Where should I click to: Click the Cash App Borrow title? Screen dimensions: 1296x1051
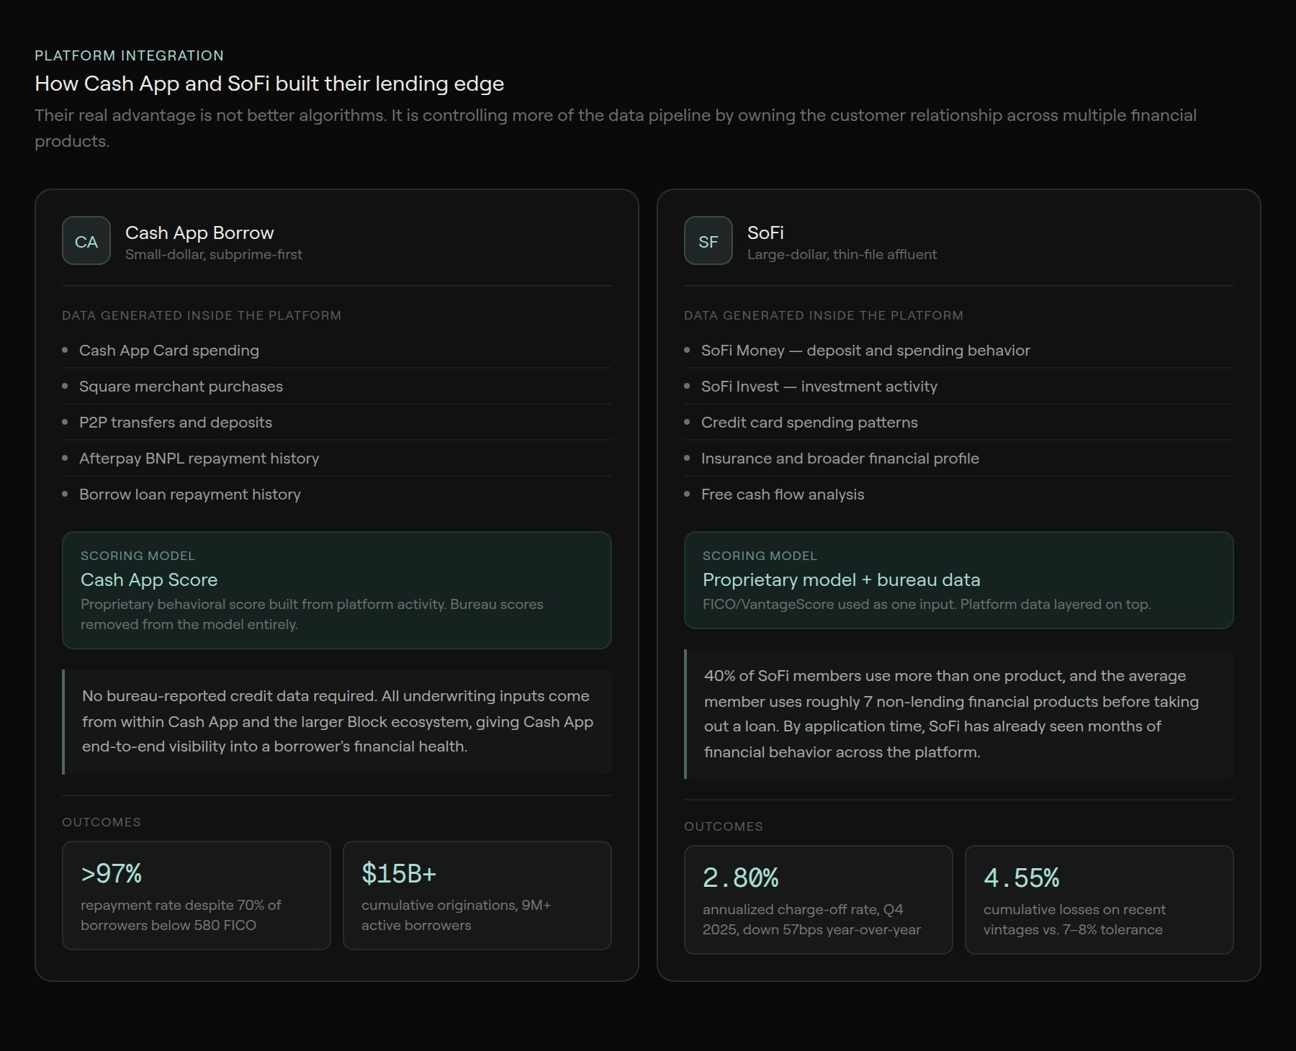(199, 233)
